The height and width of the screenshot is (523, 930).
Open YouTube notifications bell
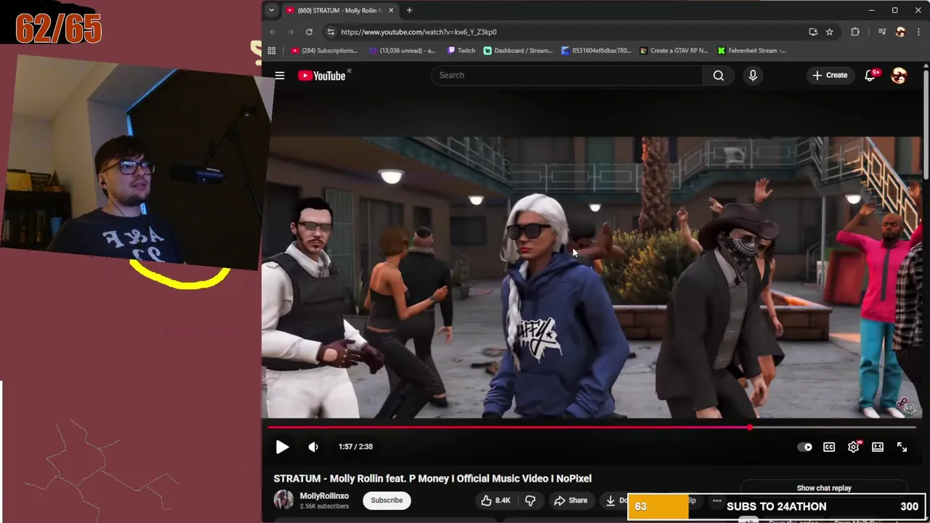[x=870, y=76]
